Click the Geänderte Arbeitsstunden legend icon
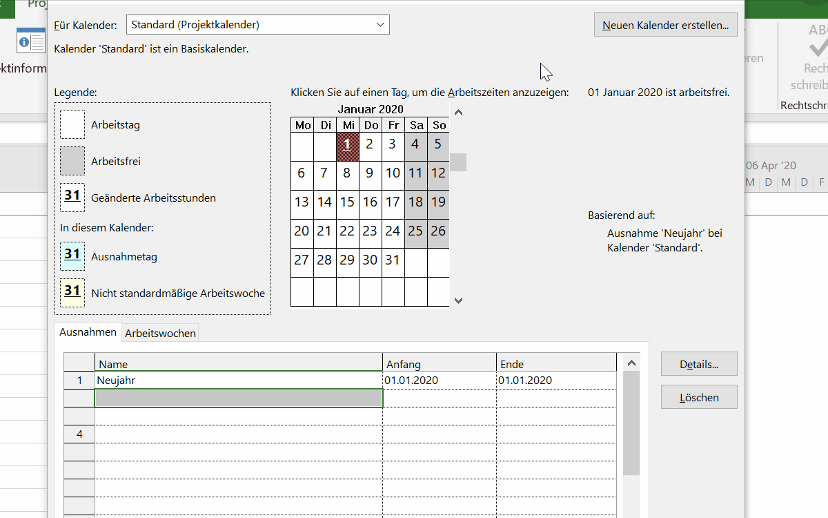 pyautogui.click(x=72, y=198)
